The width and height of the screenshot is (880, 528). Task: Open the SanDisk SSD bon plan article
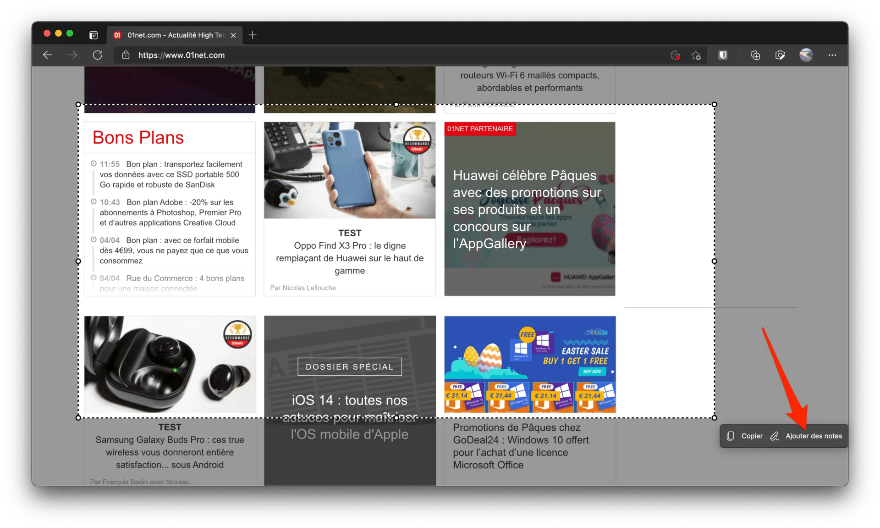(x=171, y=174)
